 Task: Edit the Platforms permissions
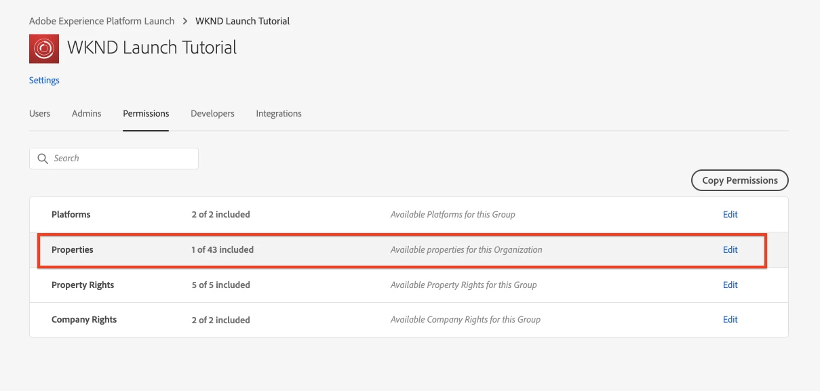(730, 214)
